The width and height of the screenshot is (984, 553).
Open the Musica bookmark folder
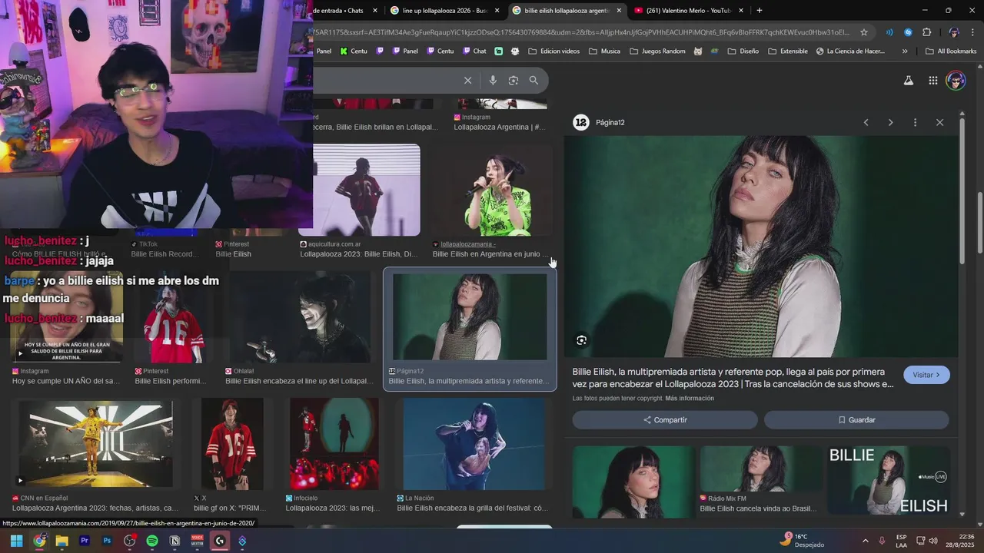pyautogui.click(x=604, y=51)
